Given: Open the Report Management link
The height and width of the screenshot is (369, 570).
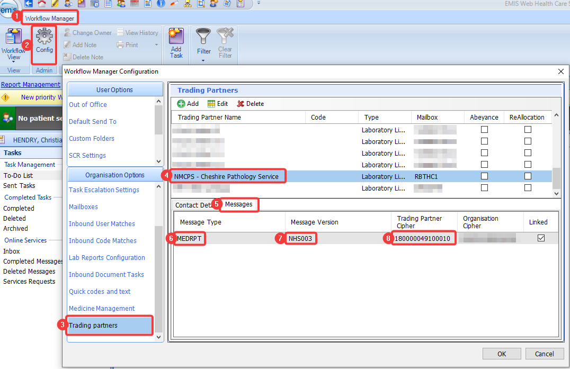Looking at the screenshot, I should pos(31,85).
